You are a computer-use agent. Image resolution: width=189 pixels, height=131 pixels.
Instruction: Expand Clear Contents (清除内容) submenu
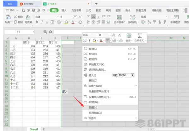(x=136, y=86)
